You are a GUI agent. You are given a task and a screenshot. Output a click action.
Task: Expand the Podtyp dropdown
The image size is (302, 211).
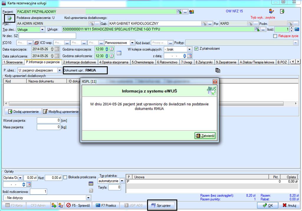point(296,43)
